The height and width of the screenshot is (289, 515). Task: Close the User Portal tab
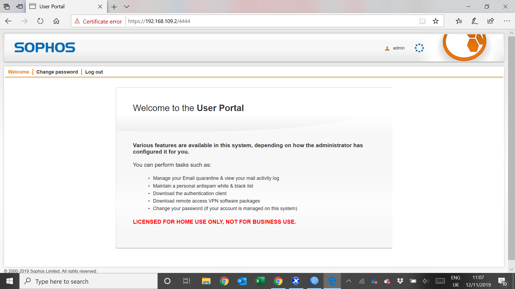click(x=100, y=7)
